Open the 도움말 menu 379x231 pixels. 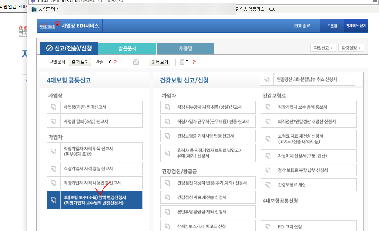[332, 26]
